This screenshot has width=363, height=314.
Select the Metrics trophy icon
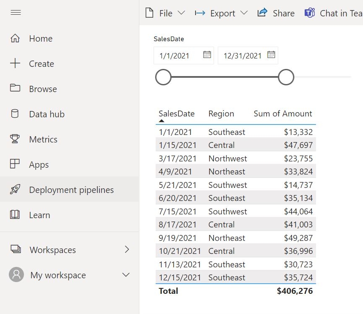[x=16, y=139]
